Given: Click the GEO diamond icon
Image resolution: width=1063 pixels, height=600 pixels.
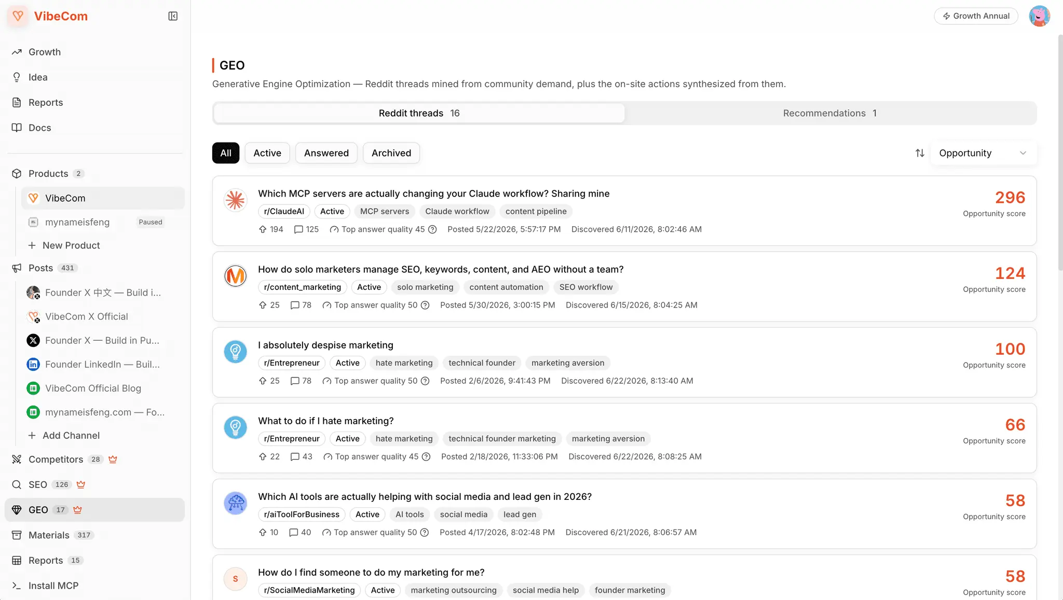Looking at the screenshot, I should point(17,510).
